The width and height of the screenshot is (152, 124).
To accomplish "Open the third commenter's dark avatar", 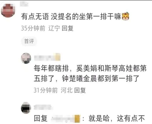I will [x=26, y=108].
